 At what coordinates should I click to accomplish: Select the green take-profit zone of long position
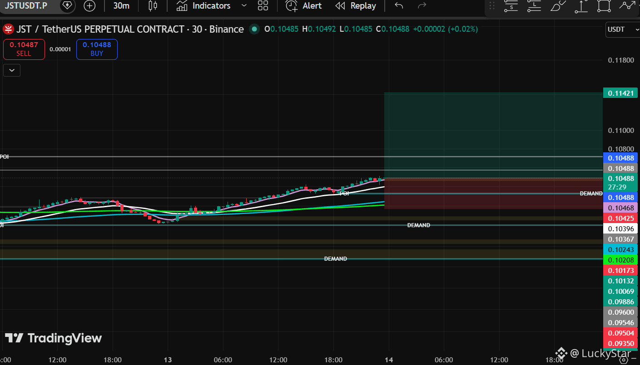(x=493, y=135)
